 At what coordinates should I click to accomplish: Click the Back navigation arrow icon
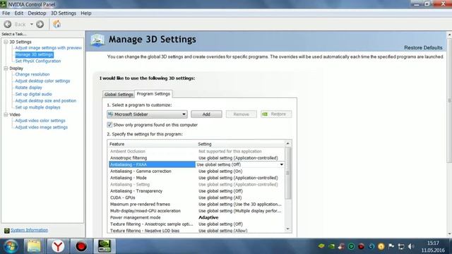(8, 25)
